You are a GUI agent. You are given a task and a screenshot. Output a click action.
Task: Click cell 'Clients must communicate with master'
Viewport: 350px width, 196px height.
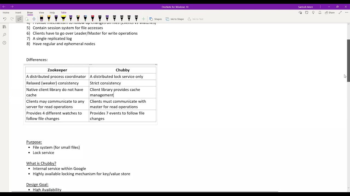click(x=122, y=104)
